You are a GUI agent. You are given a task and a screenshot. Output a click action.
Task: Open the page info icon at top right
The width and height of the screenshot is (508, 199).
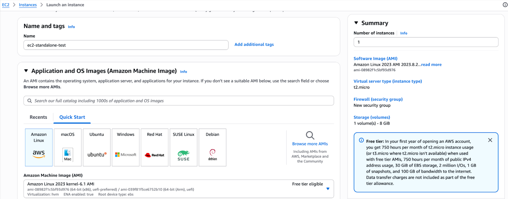(505, 5)
